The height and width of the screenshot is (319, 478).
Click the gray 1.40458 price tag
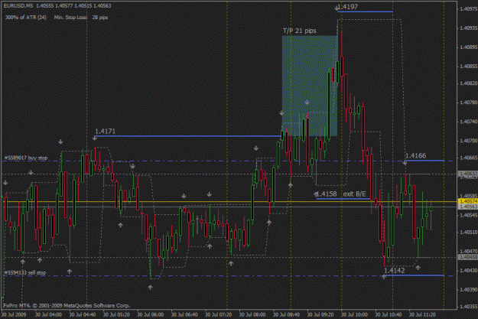tap(468, 257)
